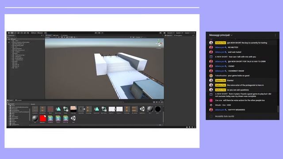The height and width of the screenshot is (159, 283).
Task: Open the cloud services icon
Action: click(164, 33)
